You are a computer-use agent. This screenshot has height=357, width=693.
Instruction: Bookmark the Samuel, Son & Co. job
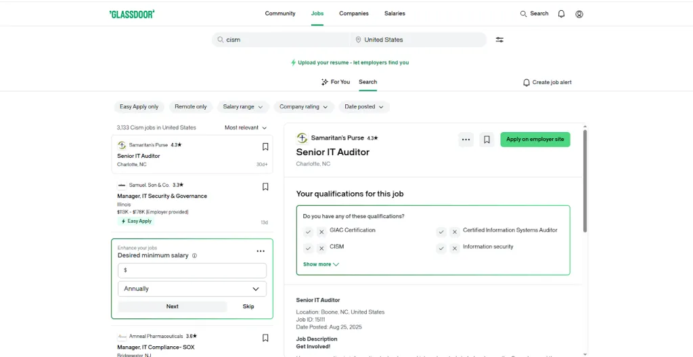click(x=265, y=187)
